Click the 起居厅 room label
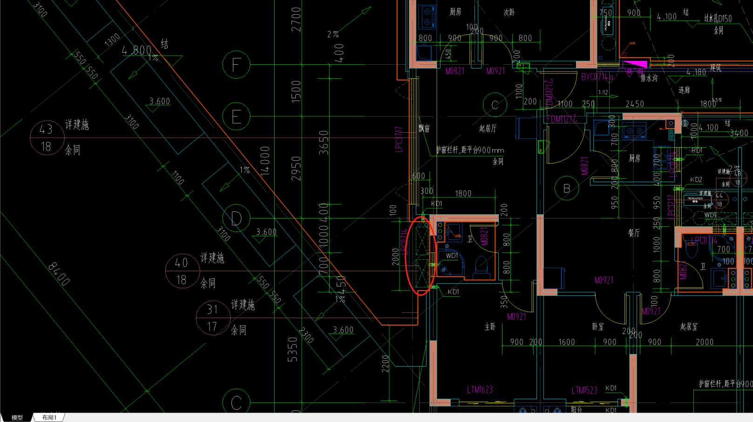Viewport: 753px width, 422px height. pyautogui.click(x=488, y=129)
